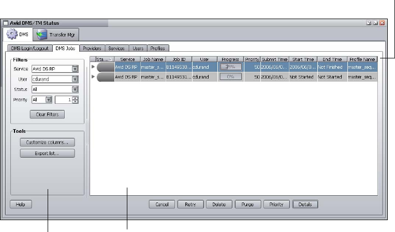This screenshot has width=395, height=232.
Task: Sort by Submit Time column header
Action: (x=274, y=59)
